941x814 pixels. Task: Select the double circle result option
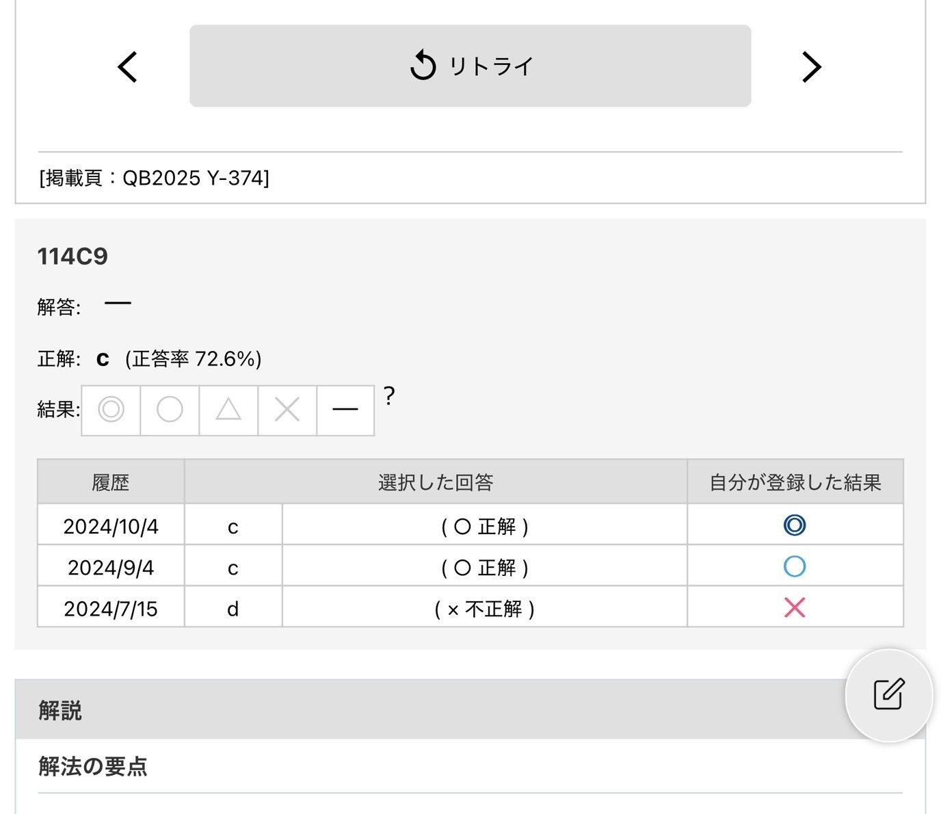pos(111,410)
